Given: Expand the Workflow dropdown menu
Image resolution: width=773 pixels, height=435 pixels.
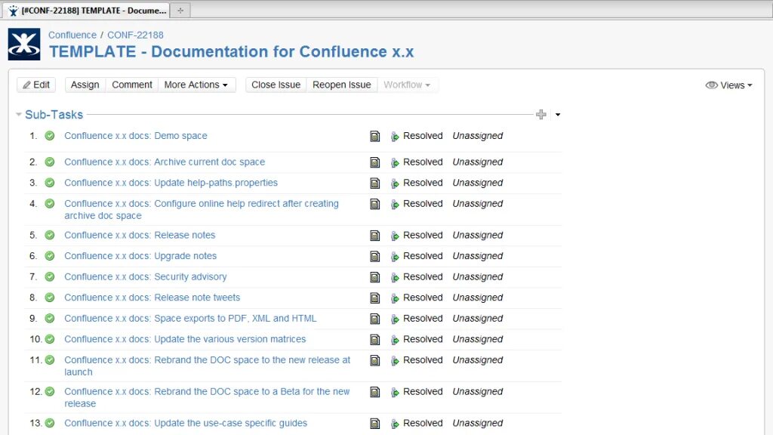Looking at the screenshot, I should [x=407, y=85].
